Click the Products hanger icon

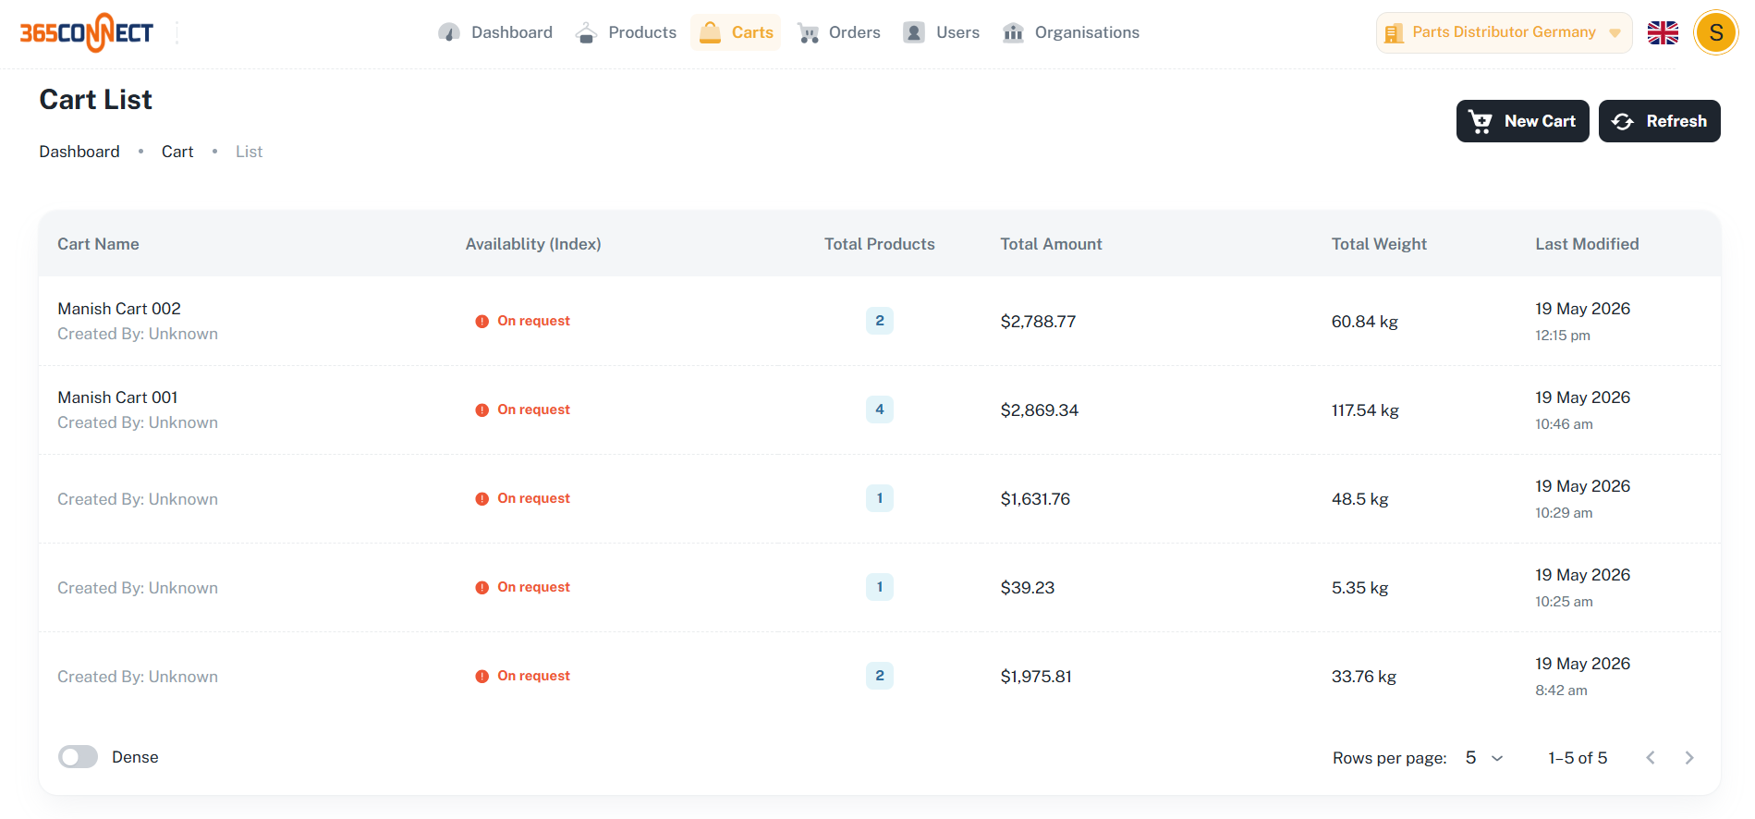586,33
